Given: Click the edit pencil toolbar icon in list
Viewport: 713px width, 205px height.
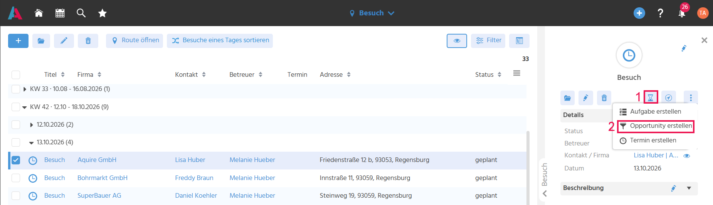Looking at the screenshot, I should point(64,41).
